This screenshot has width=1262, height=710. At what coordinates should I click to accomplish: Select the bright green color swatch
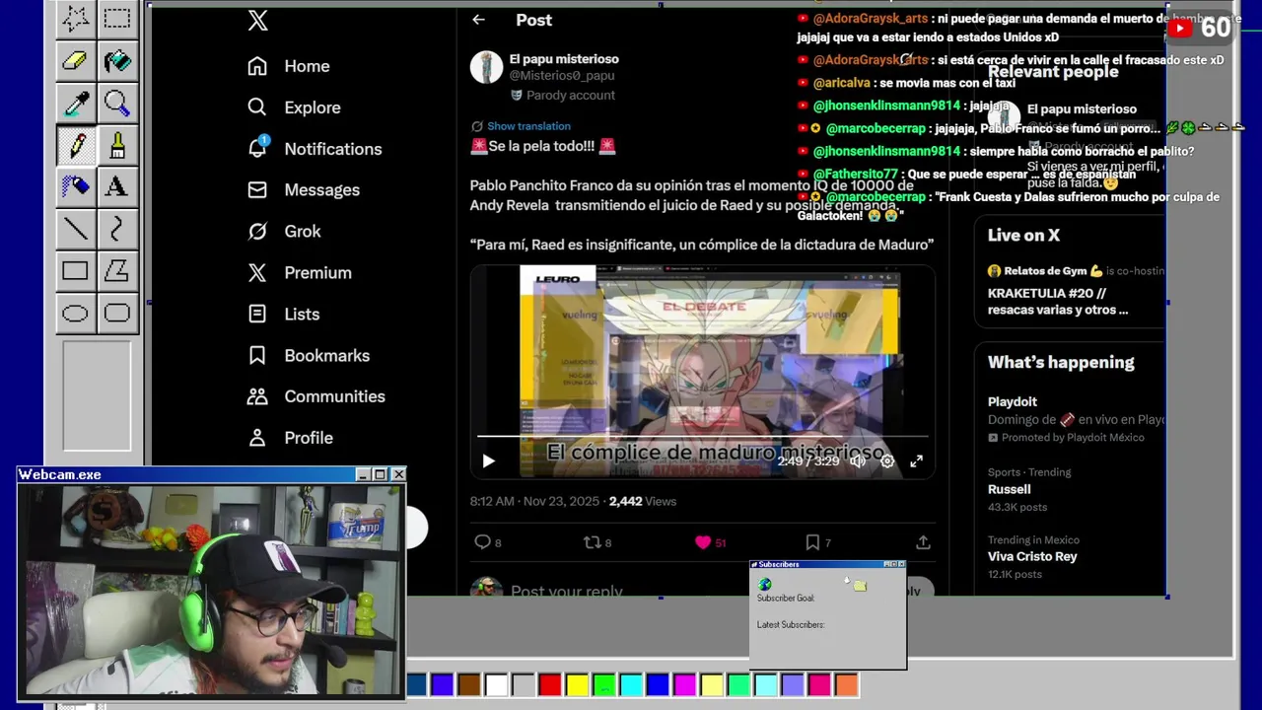[604, 684]
